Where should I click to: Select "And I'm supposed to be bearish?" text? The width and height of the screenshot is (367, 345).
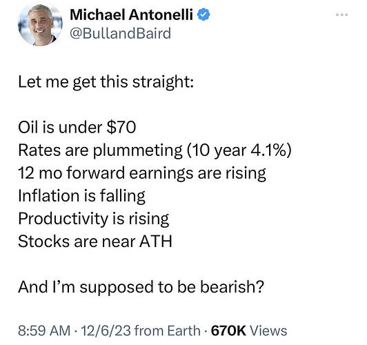coord(141,287)
